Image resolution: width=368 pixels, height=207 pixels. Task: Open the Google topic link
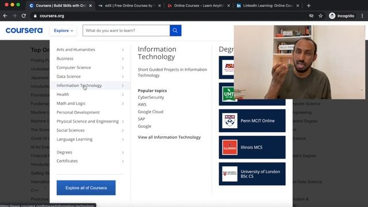(144, 126)
